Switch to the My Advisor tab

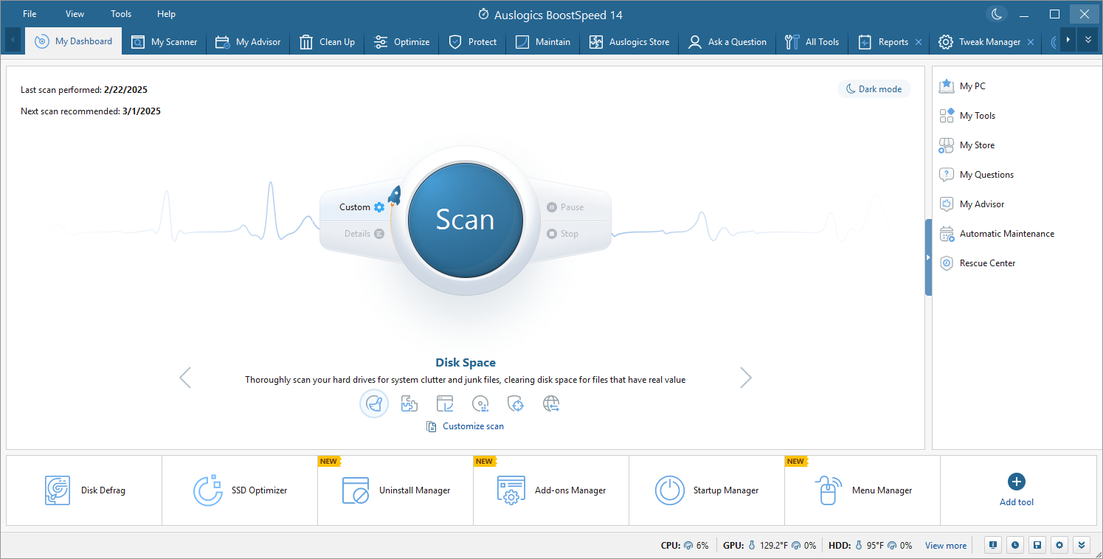[248, 42]
